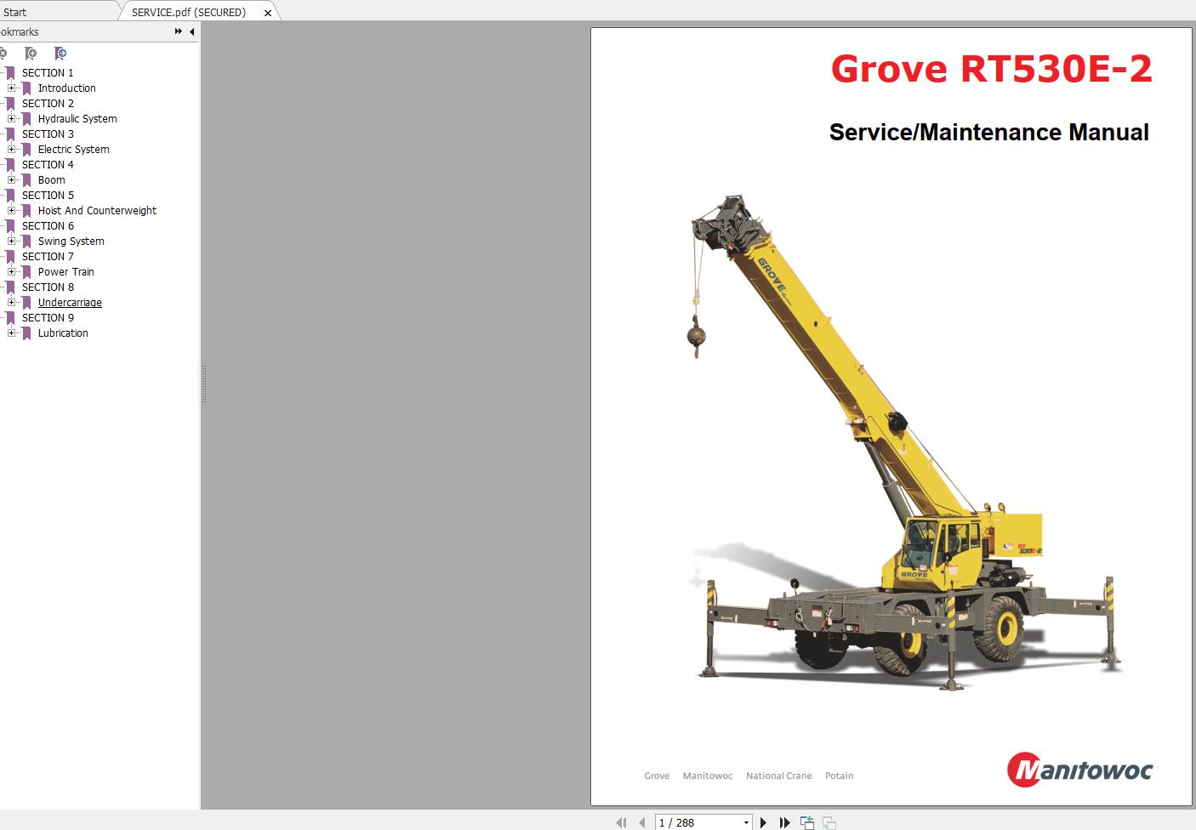Click the double-arrow expand panel icon
The image size is (1196, 830).
(x=179, y=31)
